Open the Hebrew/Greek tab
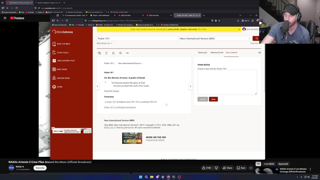 click(217, 52)
